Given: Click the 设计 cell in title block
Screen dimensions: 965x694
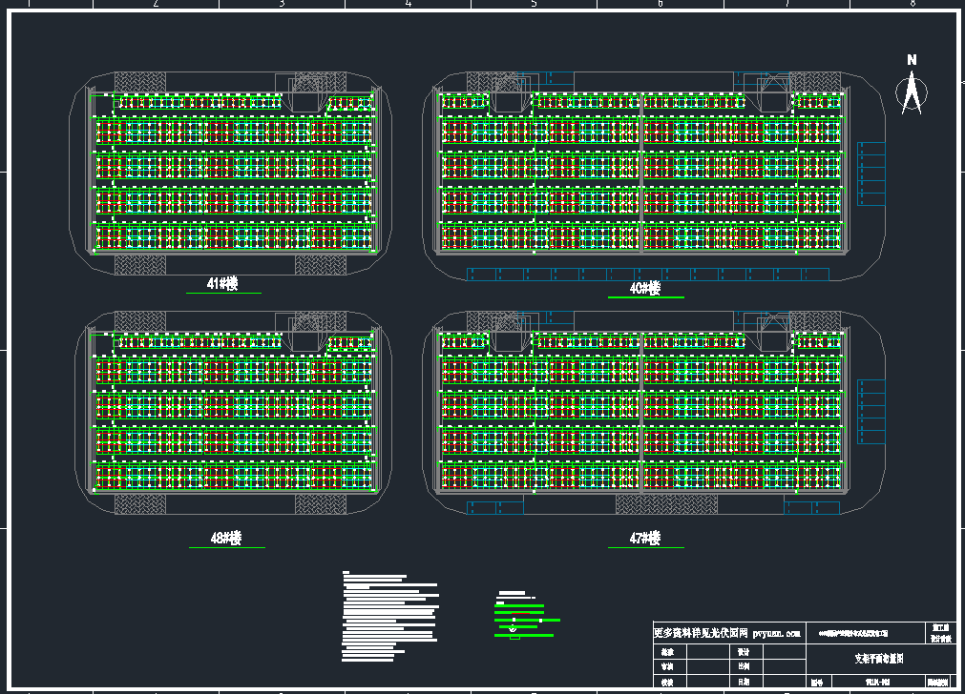Looking at the screenshot, I should point(744,652).
